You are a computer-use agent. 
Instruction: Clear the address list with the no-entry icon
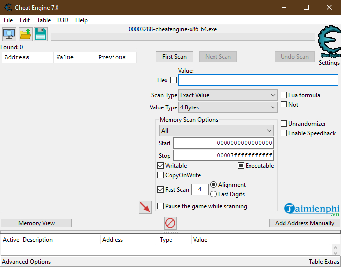pyautogui.click(x=170, y=223)
